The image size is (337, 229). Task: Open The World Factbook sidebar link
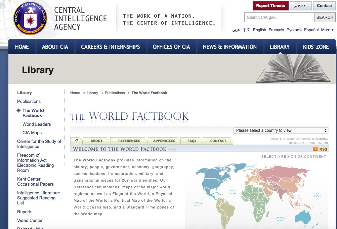33,113
